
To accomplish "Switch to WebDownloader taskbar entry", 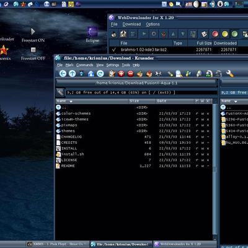I will pyautogui.click(x=185, y=244).
